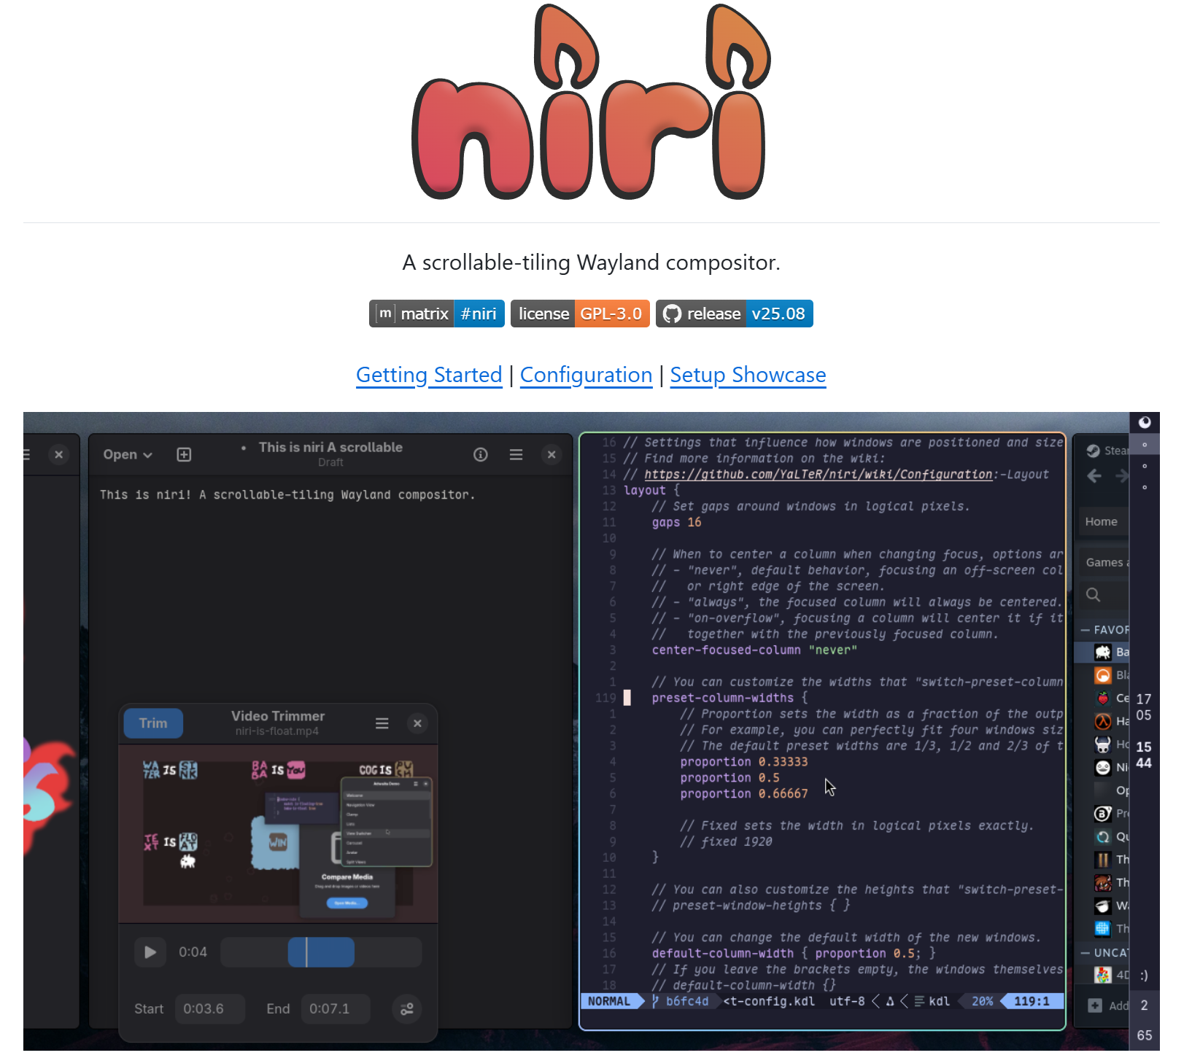Click the Celeste strawberry icon in Steam favorites

tap(1102, 699)
